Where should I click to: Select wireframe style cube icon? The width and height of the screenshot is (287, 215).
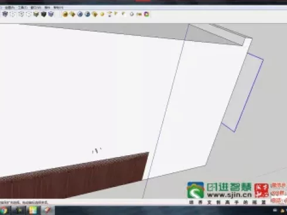tap(21, 14)
